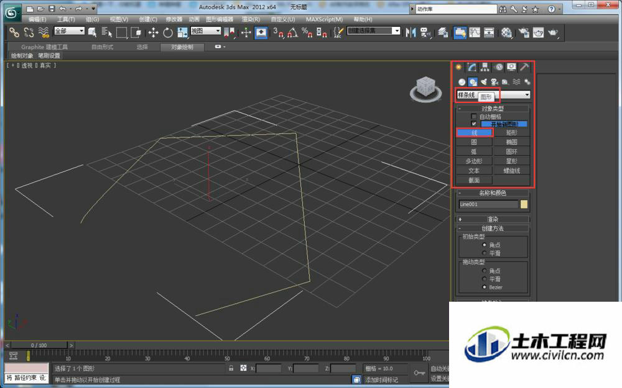The width and height of the screenshot is (622, 388).
Task: Click the Edit Named Selection Sets icon
Action: coord(338,32)
